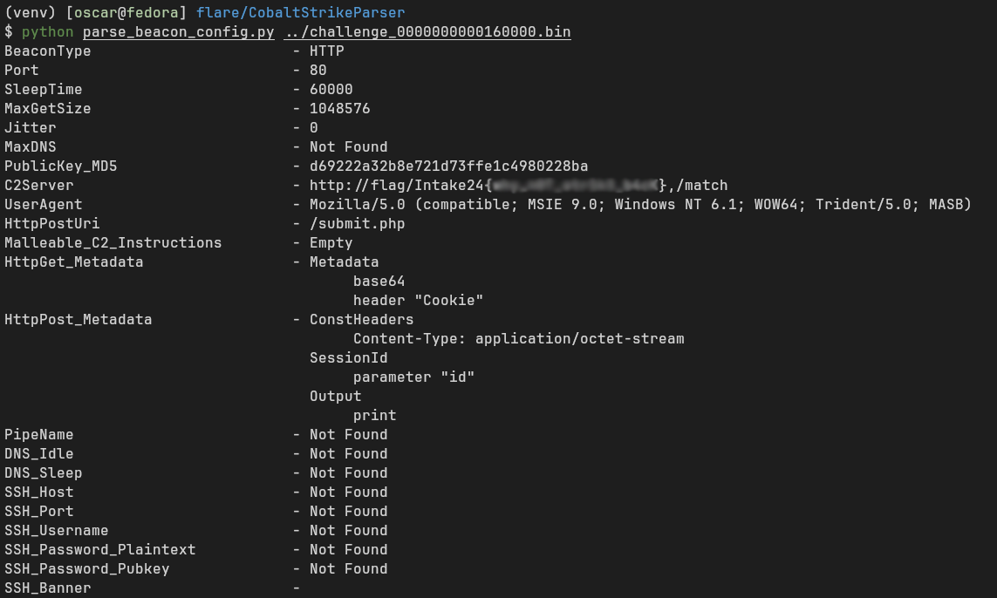The image size is (997, 598).
Task: Click the python command word
Action: (x=47, y=32)
